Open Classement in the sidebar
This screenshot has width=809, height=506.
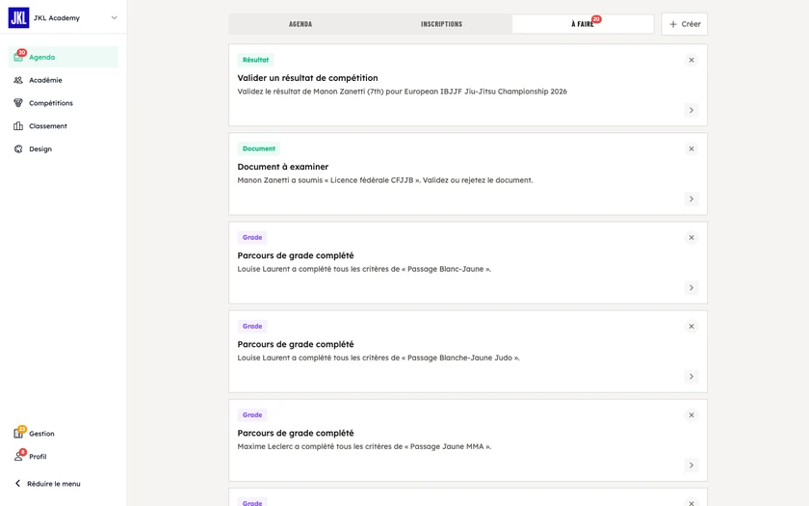point(64,126)
